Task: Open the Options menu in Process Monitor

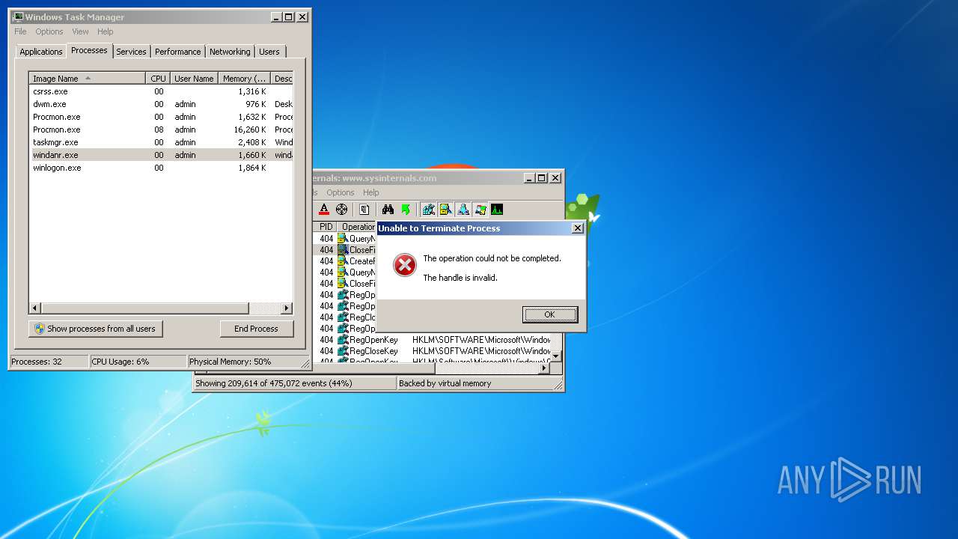Action: pyautogui.click(x=341, y=192)
